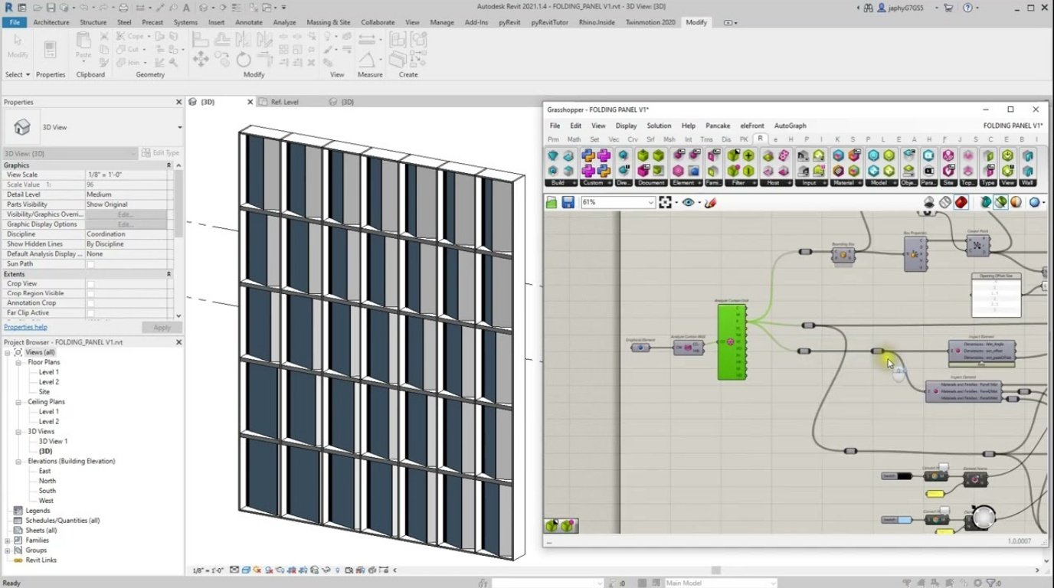Select the Rotate tool in Revit Modify panel

pos(244,60)
